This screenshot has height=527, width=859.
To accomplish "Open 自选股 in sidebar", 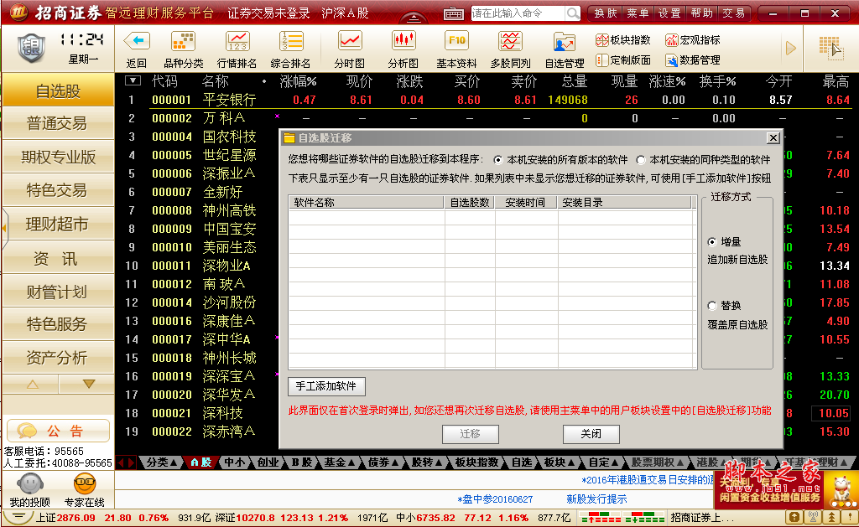I will pos(58,90).
